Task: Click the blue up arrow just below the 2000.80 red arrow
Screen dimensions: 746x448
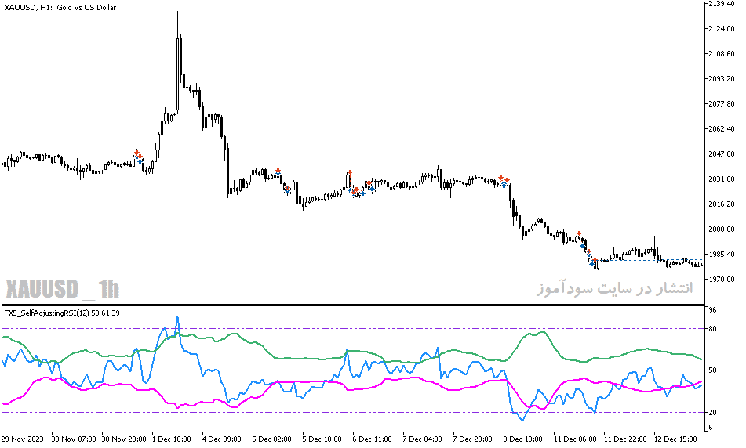Action: [582, 246]
